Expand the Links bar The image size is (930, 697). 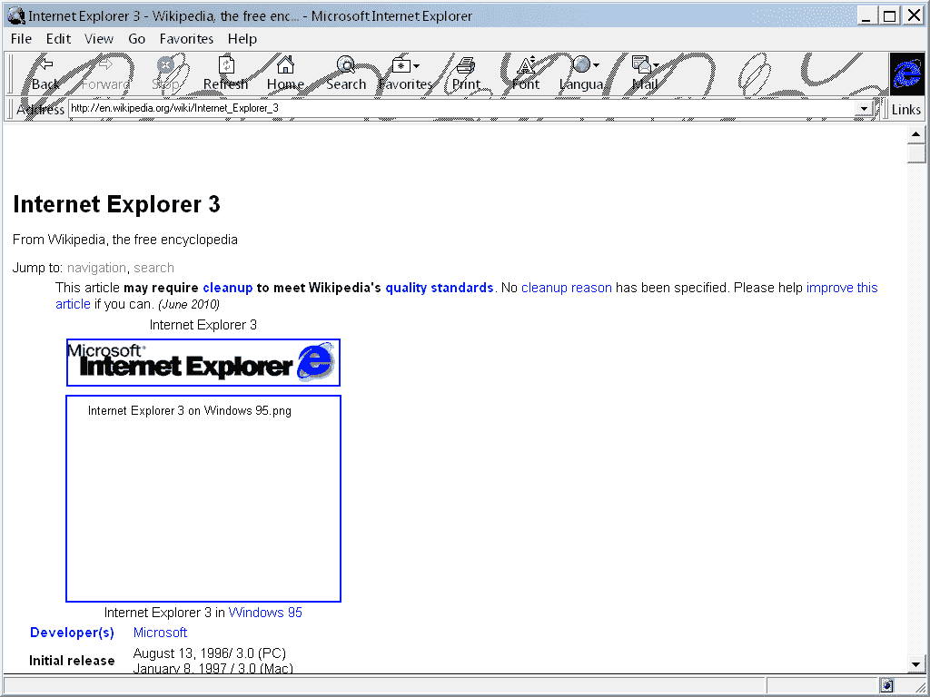coord(905,110)
